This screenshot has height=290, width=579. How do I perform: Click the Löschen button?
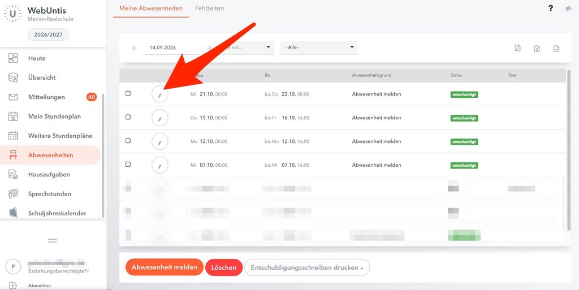pos(224,267)
